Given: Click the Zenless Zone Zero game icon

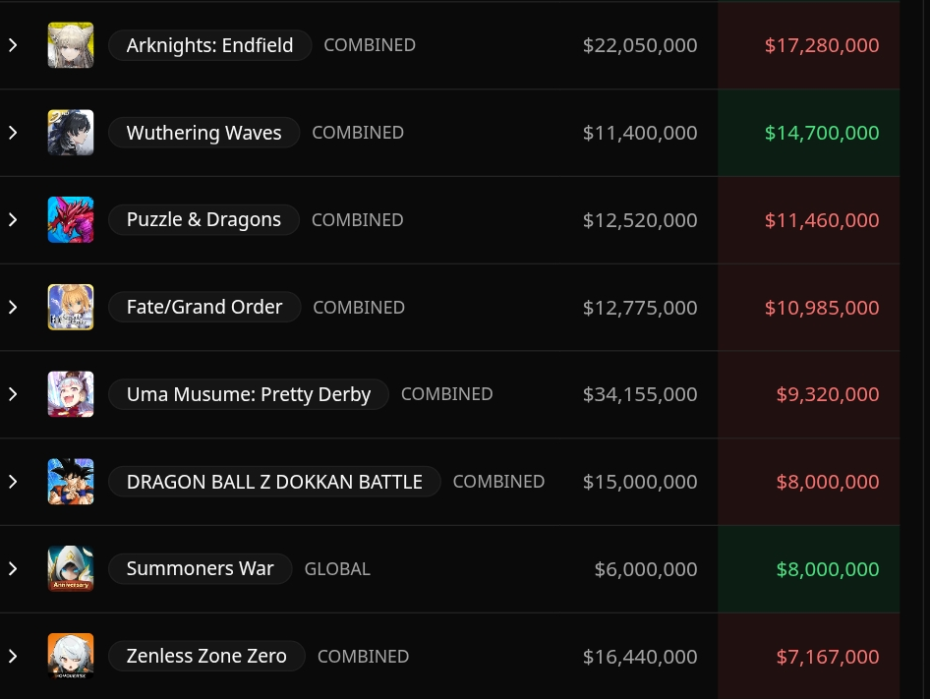Looking at the screenshot, I should click(x=71, y=656).
